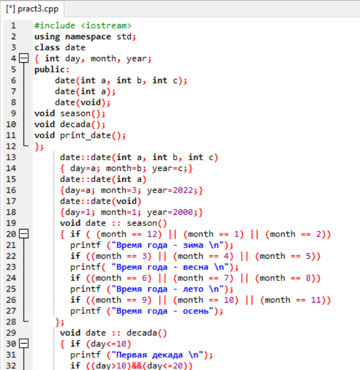Collapse the season function at line 20
Image resolution: width=360 pixels, height=370 pixels.
click(x=24, y=234)
